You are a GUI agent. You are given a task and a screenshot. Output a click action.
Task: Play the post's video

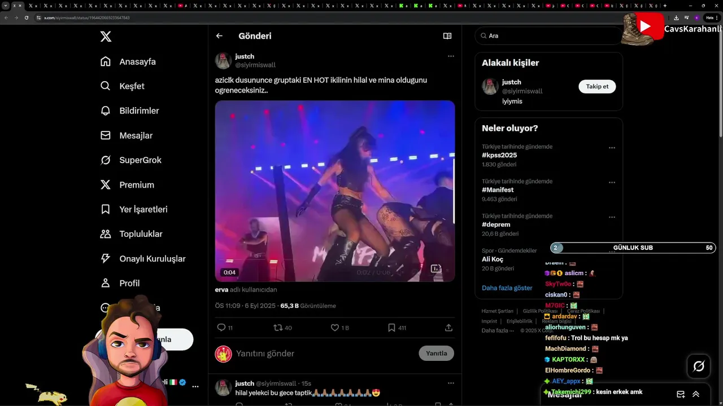[x=335, y=191]
